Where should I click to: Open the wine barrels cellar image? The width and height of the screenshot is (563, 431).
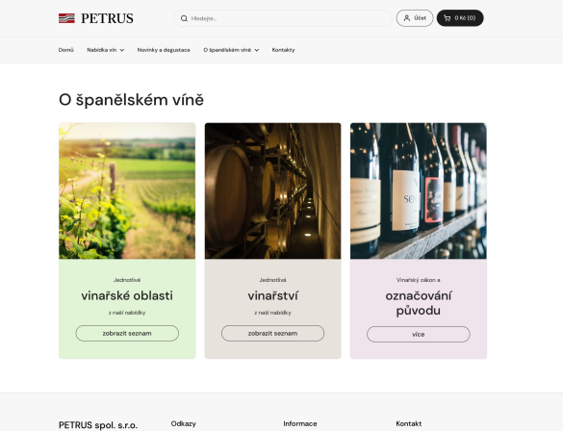273,190
